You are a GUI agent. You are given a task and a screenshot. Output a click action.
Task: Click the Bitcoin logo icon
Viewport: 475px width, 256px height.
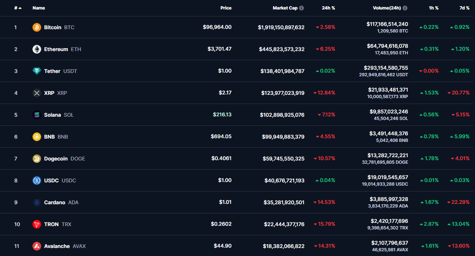pos(37,27)
